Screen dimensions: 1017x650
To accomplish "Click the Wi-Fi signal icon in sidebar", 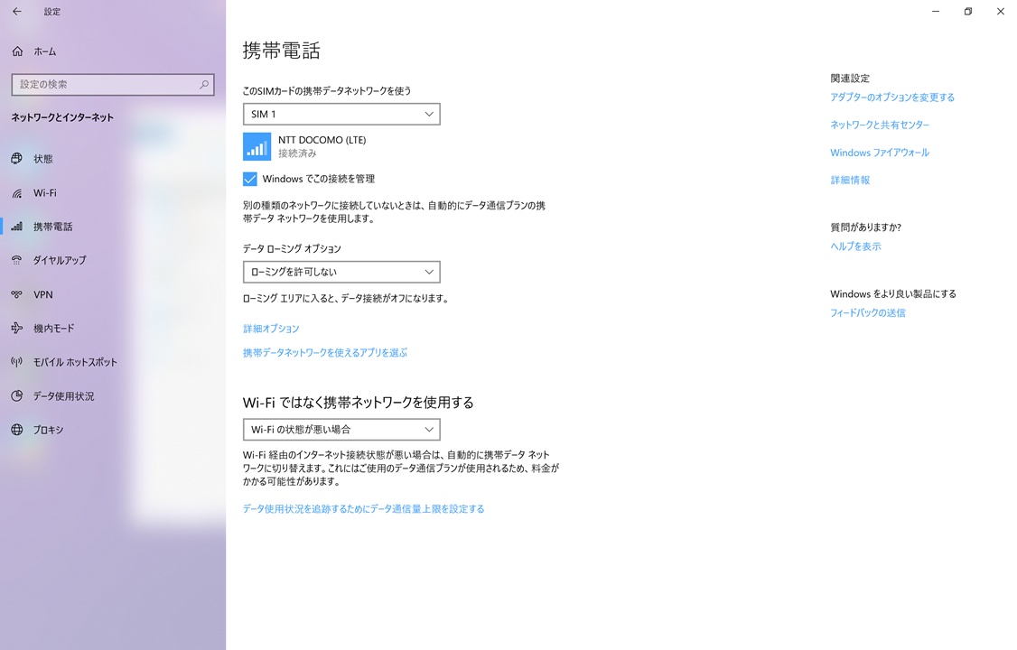I will pos(17,193).
